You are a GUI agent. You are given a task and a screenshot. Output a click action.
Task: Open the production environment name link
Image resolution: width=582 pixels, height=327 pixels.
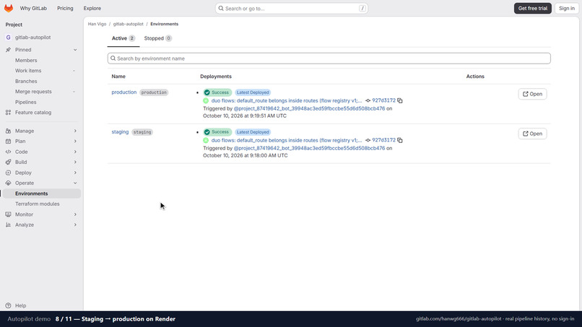coord(124,92)
